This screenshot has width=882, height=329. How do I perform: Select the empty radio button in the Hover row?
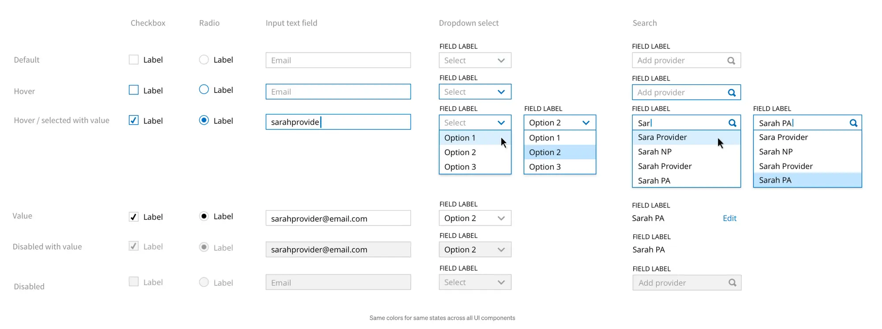click(x=204, y=89)
